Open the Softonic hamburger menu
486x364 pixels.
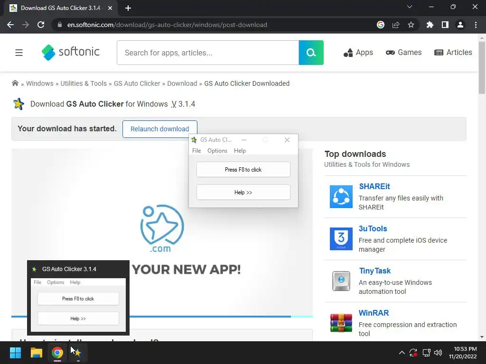tap(19, 53)
